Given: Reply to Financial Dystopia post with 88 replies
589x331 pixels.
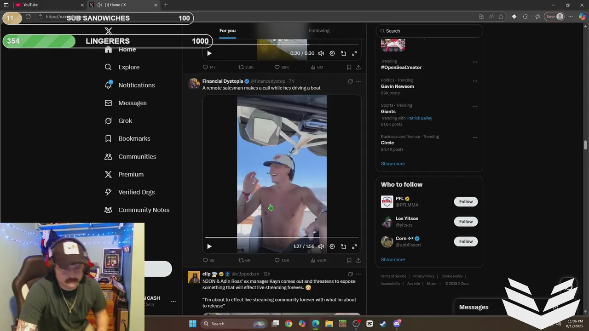Looking at the screenshot, I should click(208, 260).
